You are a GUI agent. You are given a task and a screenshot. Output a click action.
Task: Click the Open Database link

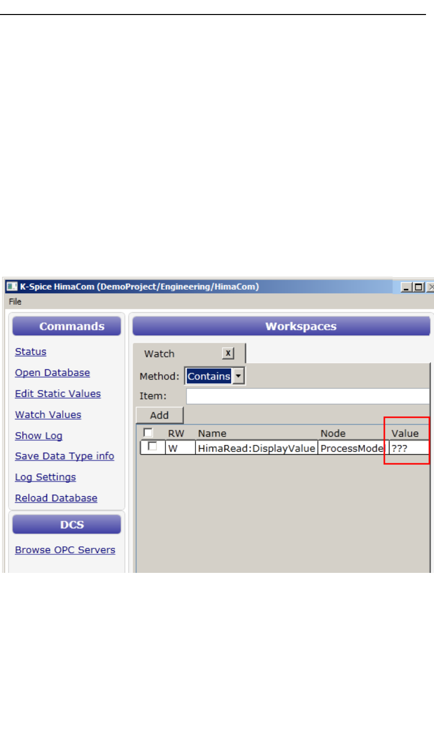coord(52,373)
